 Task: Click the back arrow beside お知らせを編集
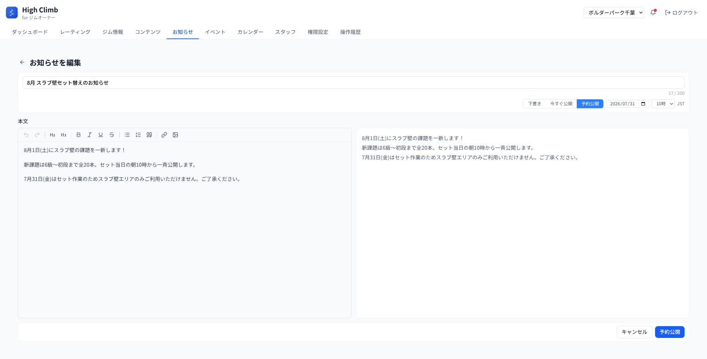pyautogui.click(x=22, y=62)
